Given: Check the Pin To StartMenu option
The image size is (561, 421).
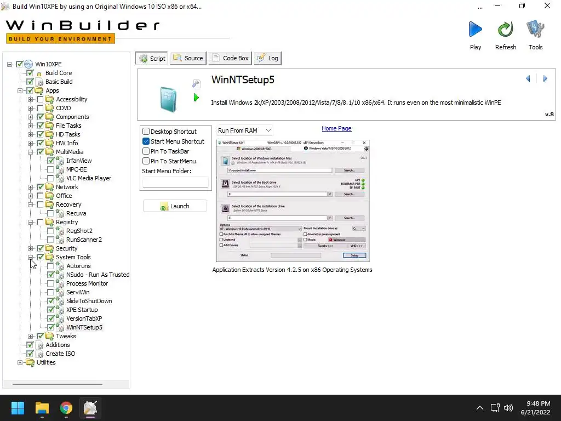Looking at the screenshot, I should tap(146, 161).
